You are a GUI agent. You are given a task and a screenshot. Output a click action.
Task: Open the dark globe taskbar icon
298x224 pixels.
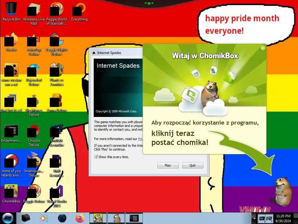[x=62, y=218]
